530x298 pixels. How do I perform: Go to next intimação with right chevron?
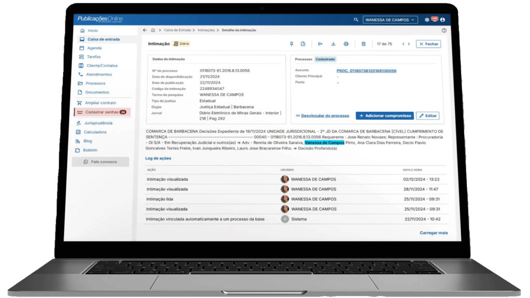coord(409,44)
